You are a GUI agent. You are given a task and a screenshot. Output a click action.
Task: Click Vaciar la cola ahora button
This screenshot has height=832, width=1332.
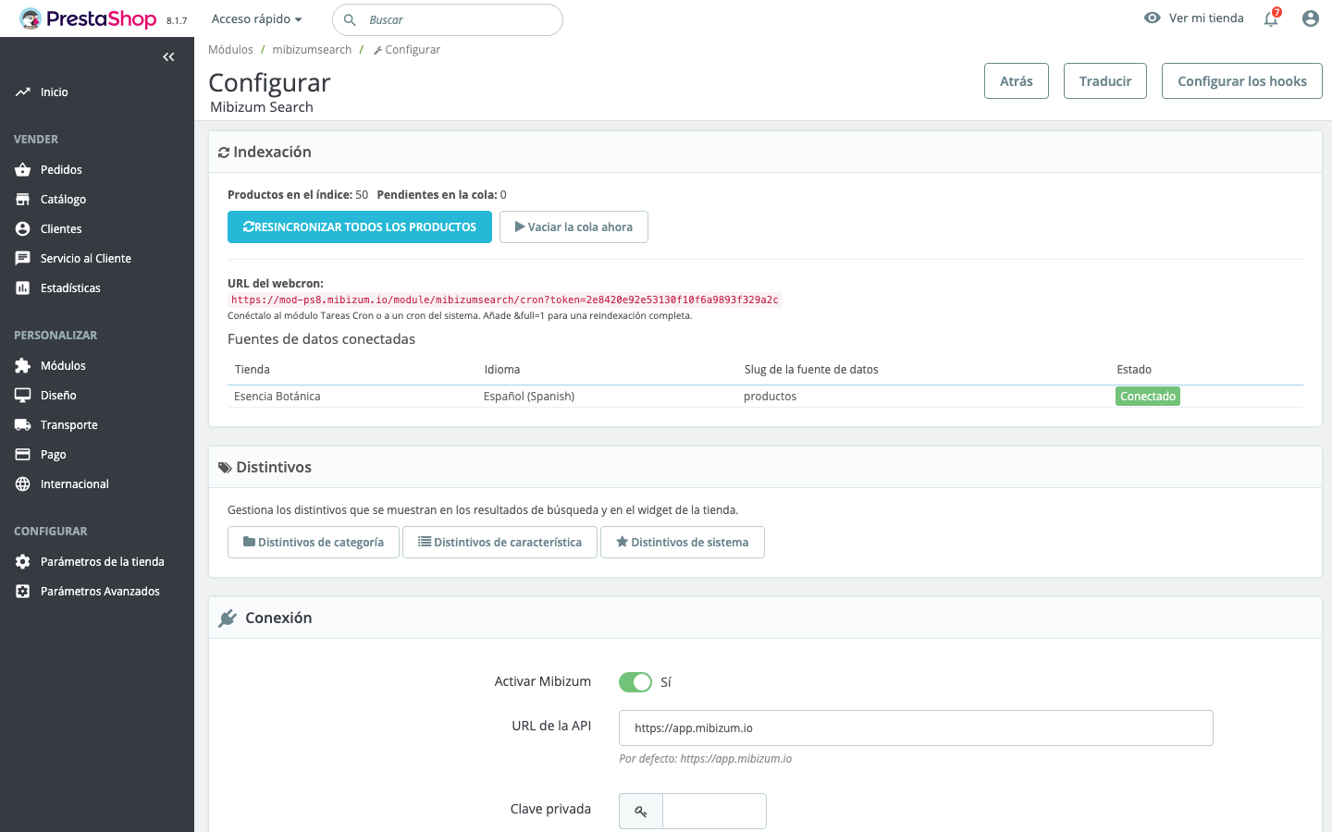click(573, 227)
